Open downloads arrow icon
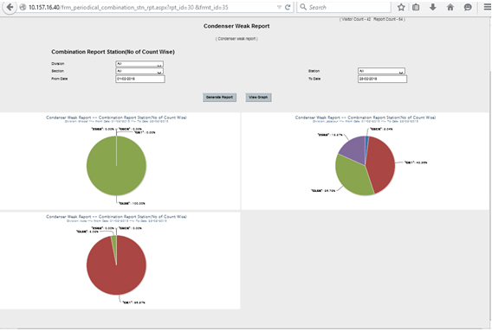Image resolution: width=492 pixels, height=331 pixels. coord(433,7)
